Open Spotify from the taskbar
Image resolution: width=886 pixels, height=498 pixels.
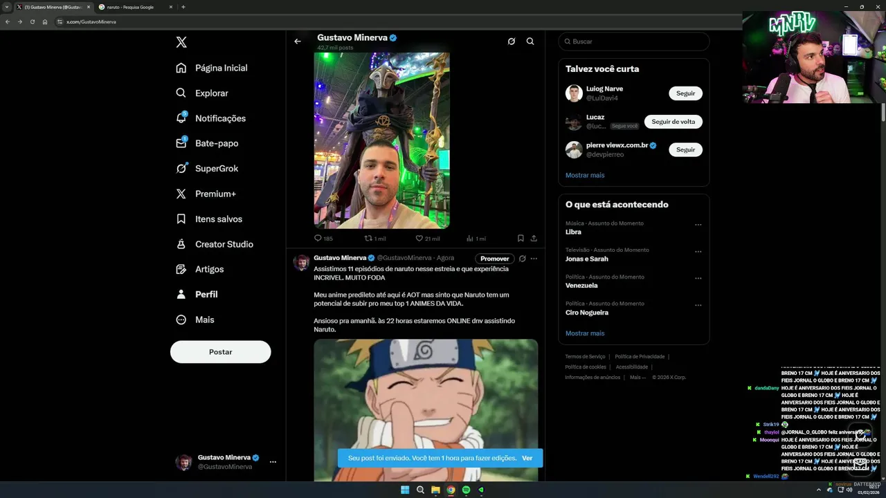coord(466,490)
